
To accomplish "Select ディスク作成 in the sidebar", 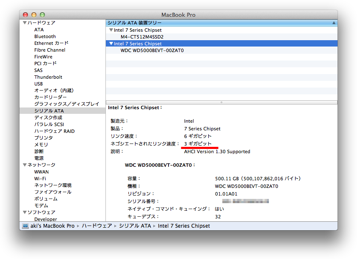I will [48, 117].
